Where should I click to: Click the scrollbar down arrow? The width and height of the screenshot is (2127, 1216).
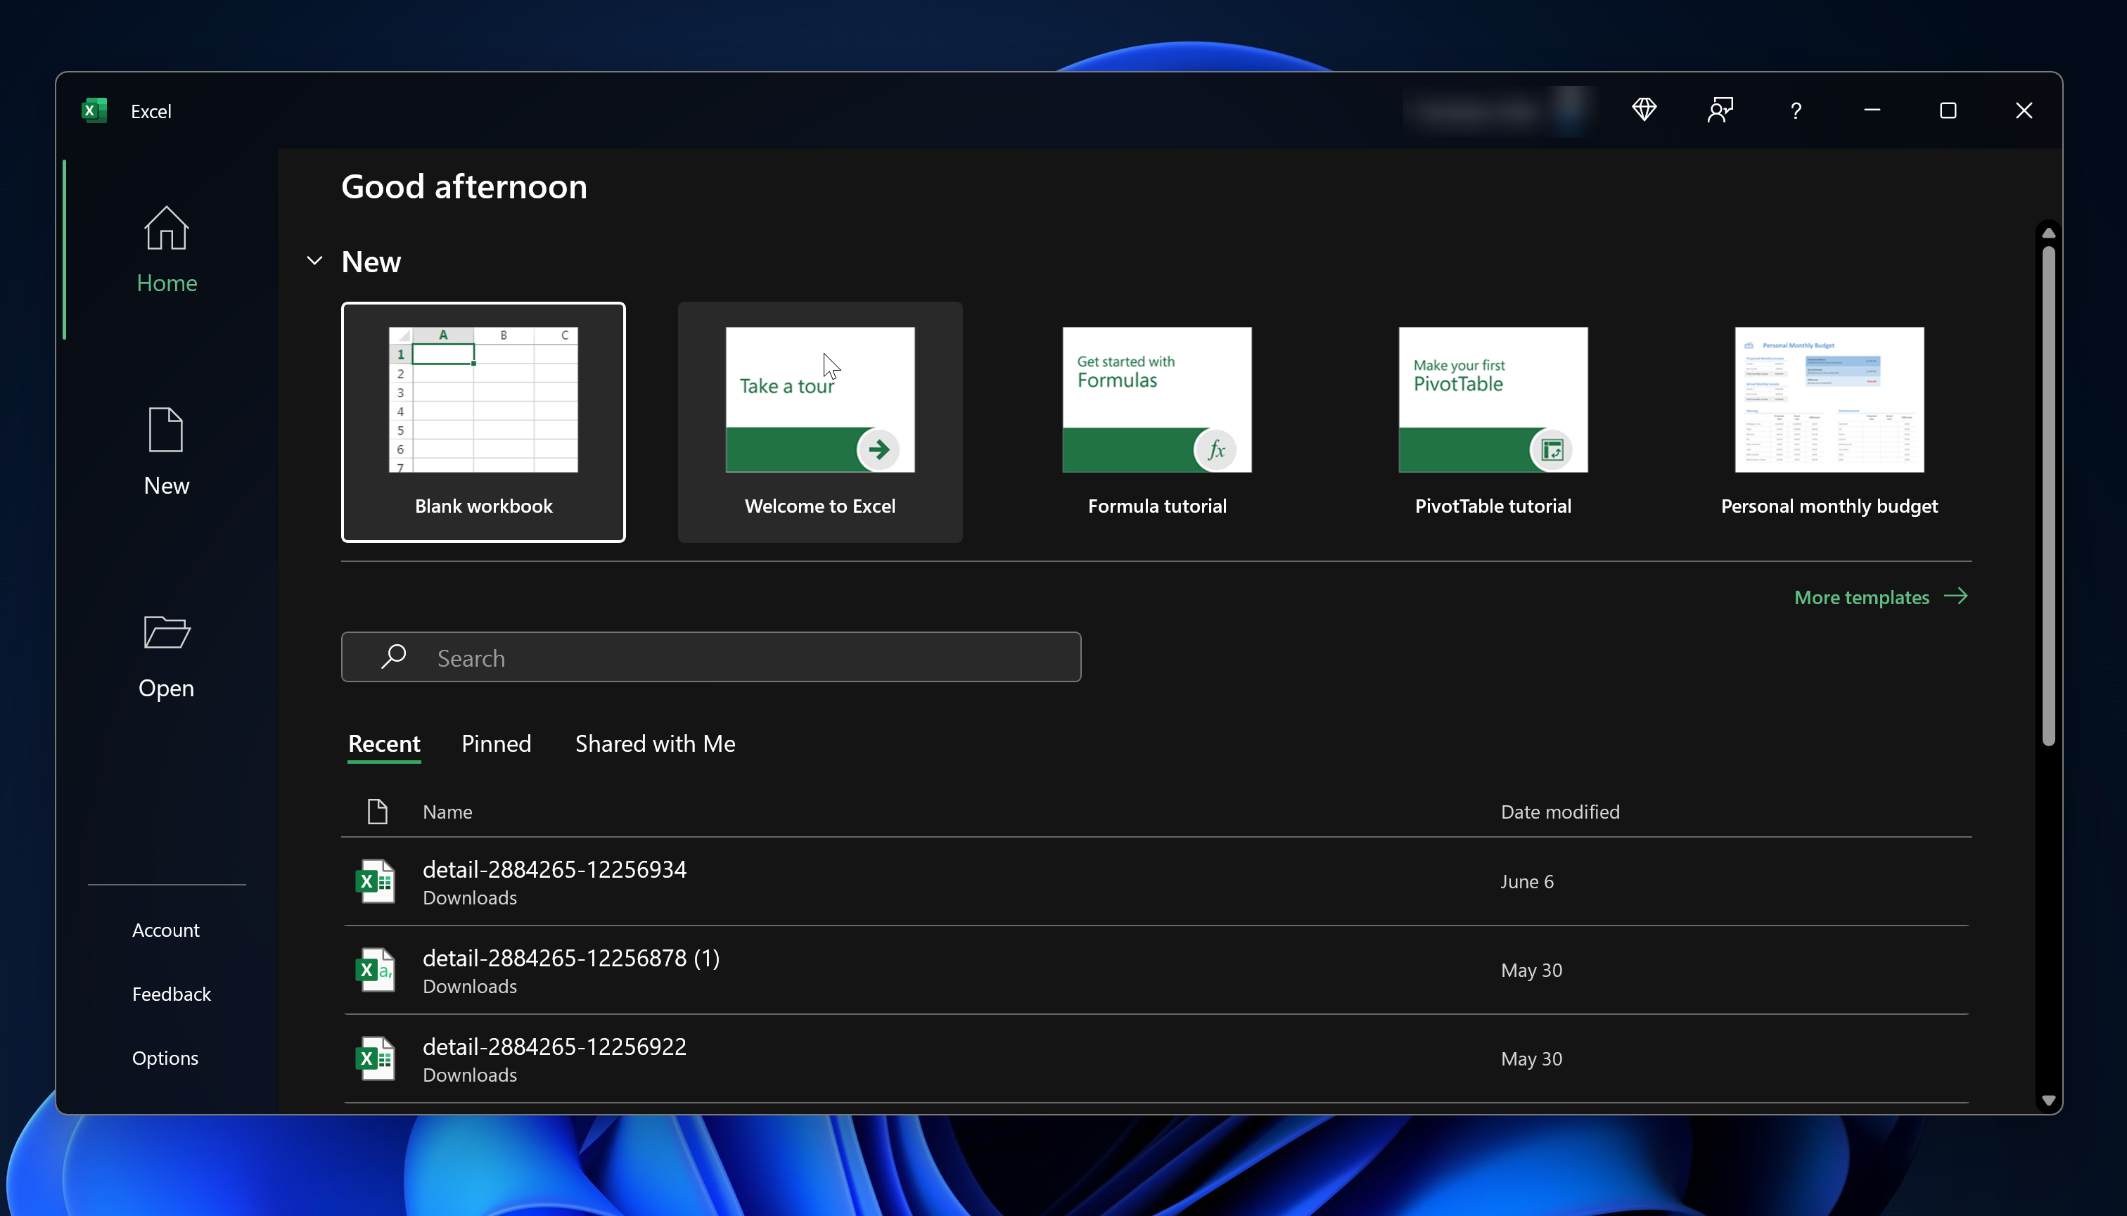point(2048,1101)
